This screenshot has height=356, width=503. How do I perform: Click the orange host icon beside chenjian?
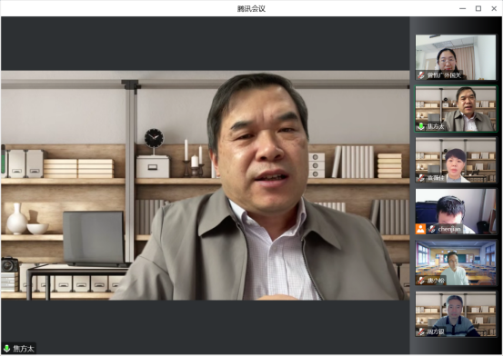point(420,229)
